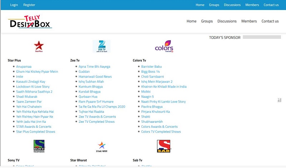Click the small widget icon at right edge
The width and height of the screenshot is (286, 168).
tap(279, 100)
